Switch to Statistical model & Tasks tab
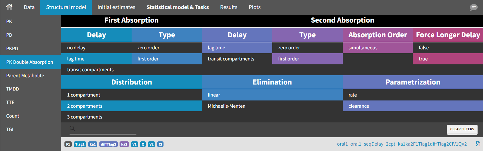483x151 pixels. [x=177, y=7]
